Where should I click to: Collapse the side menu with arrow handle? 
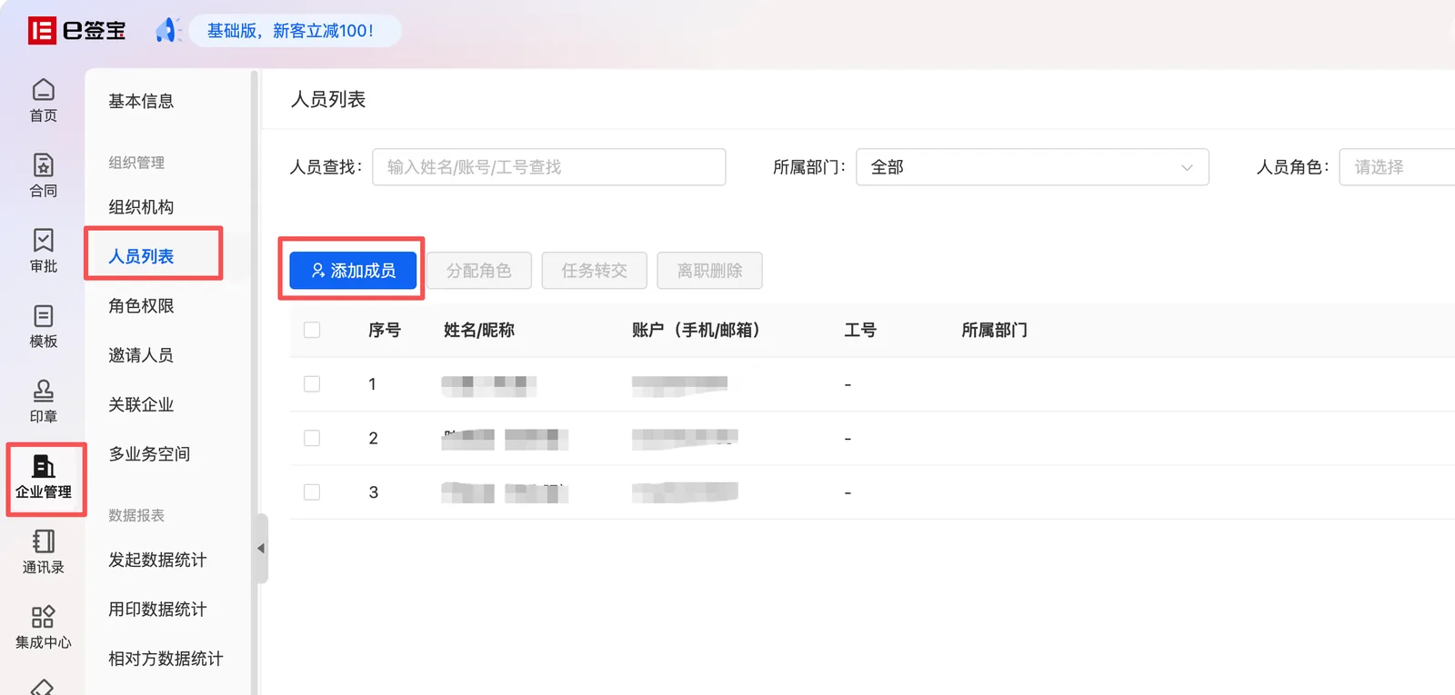tap(261, 548)
